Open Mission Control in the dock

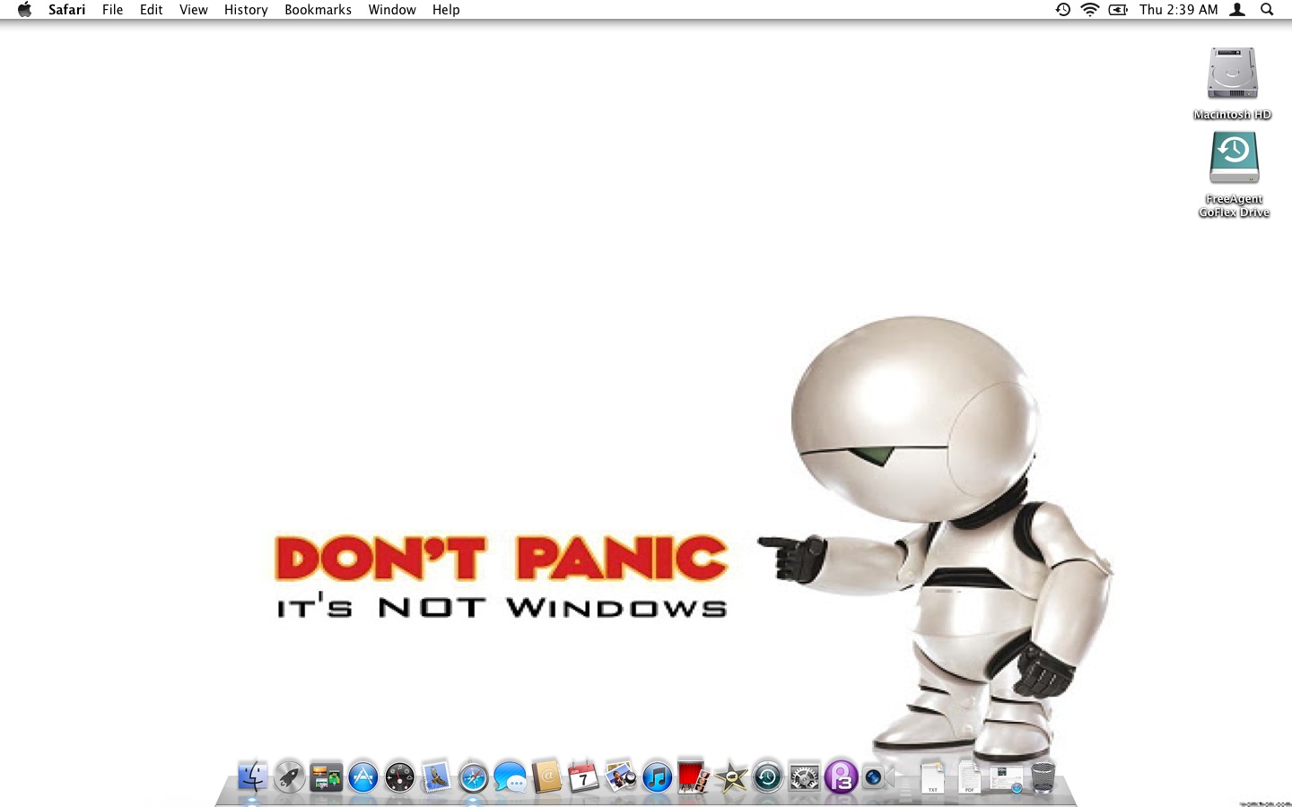tap(326, 777)
